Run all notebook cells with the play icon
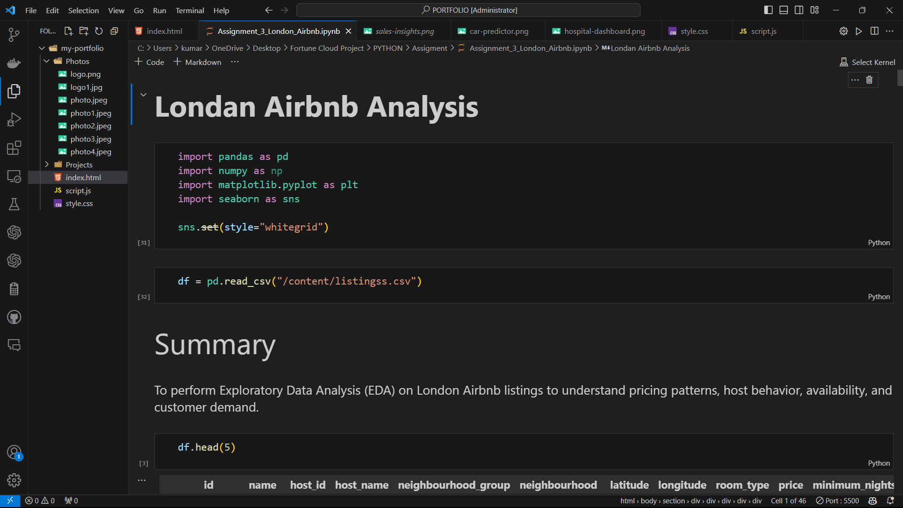This screenshot has width=903, height=508. (859, 31)
